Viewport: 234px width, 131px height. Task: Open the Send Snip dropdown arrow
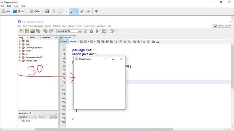point(66,11)
